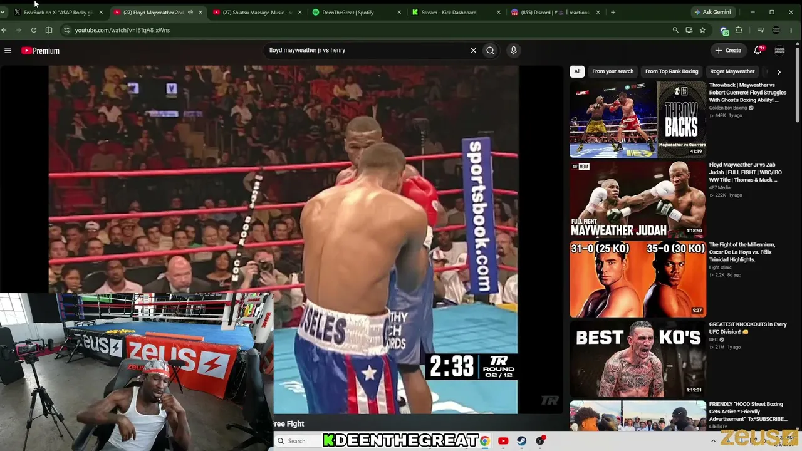The height and width of the screenshot is (451, 802).
Task: Visit the Golden Boy Boxing channel
Action: point(728,108)
